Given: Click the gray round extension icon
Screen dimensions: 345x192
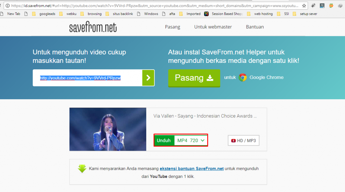Looking at the screenshot, I should coord(340,6).
